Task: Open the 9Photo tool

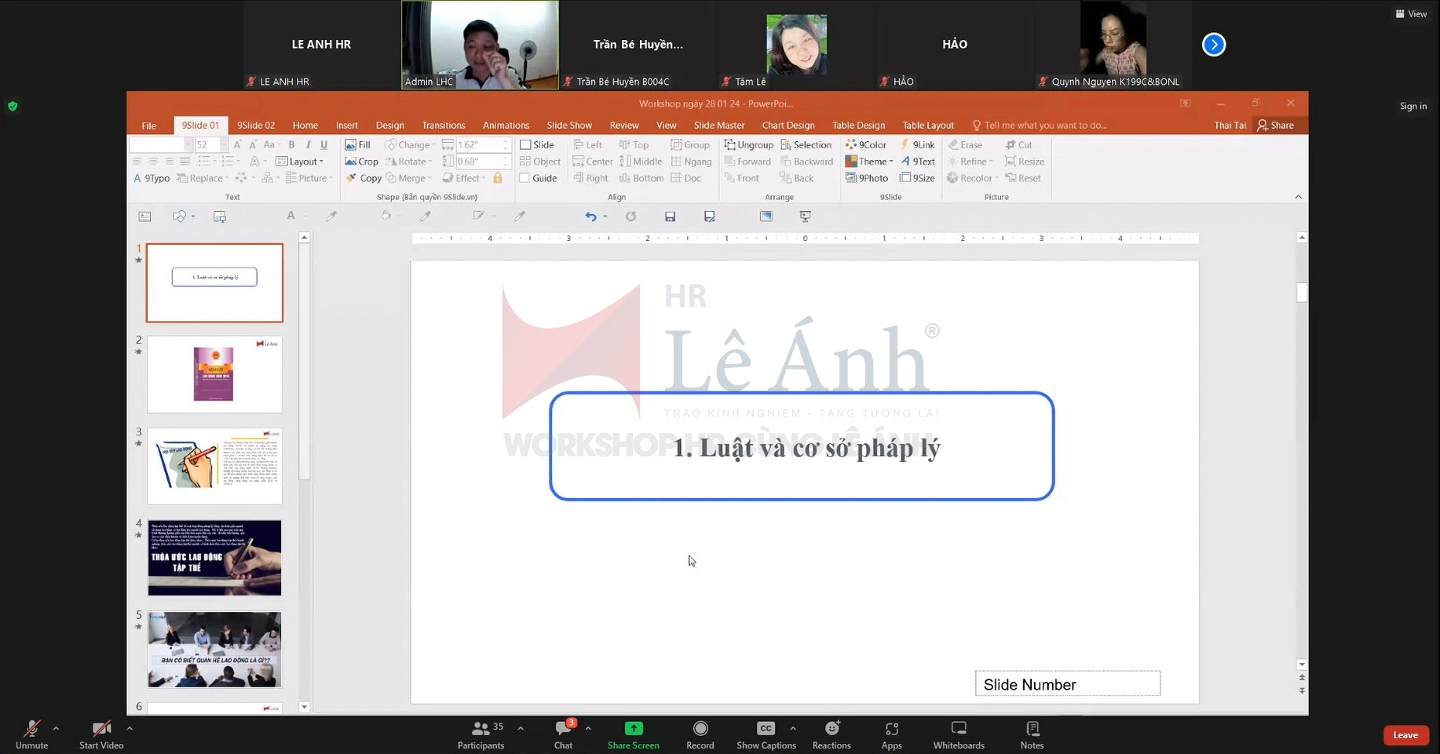Action: click(x=867, y=178)
